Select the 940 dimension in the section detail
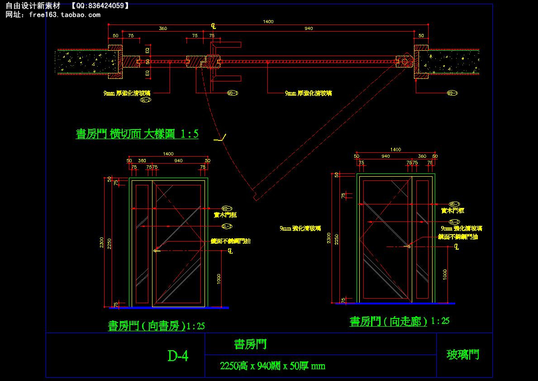This screenshot has width=538, height=381. tap(309, 28)
